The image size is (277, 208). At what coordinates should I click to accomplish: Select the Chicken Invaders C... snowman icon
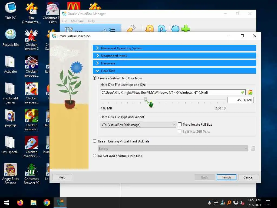[x=31, y=147]
